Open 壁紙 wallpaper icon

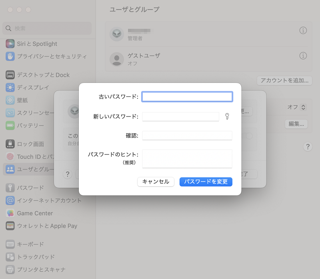10,100
